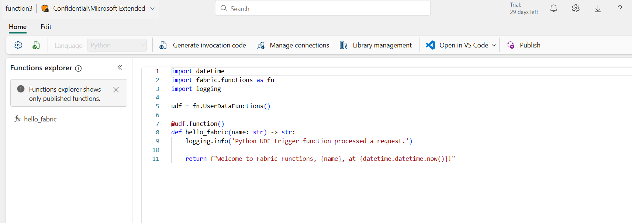Expand the Open in VS Code dropdown arrow
The width and height of the screenshot is (632, 223).
tap(494, 46)
